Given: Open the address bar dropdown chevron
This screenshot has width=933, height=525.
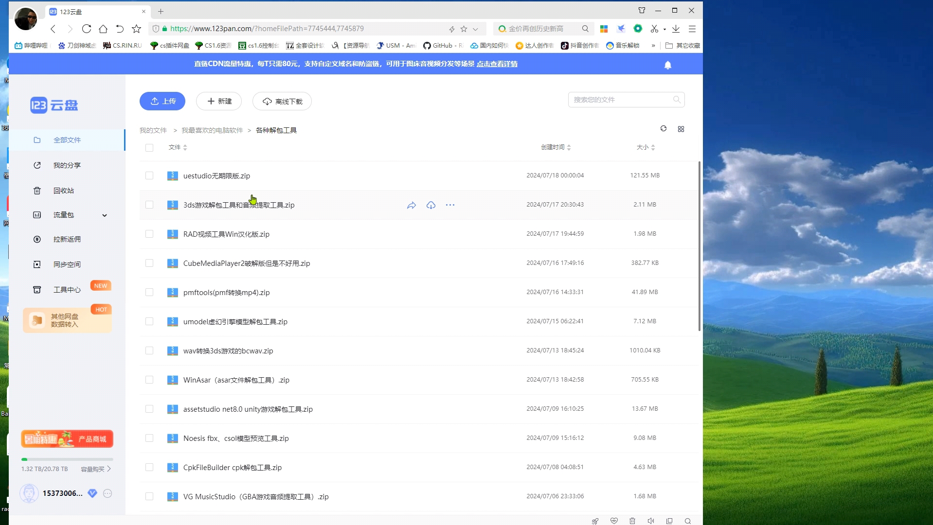Looking at the screenshot, I should point(475,29).
